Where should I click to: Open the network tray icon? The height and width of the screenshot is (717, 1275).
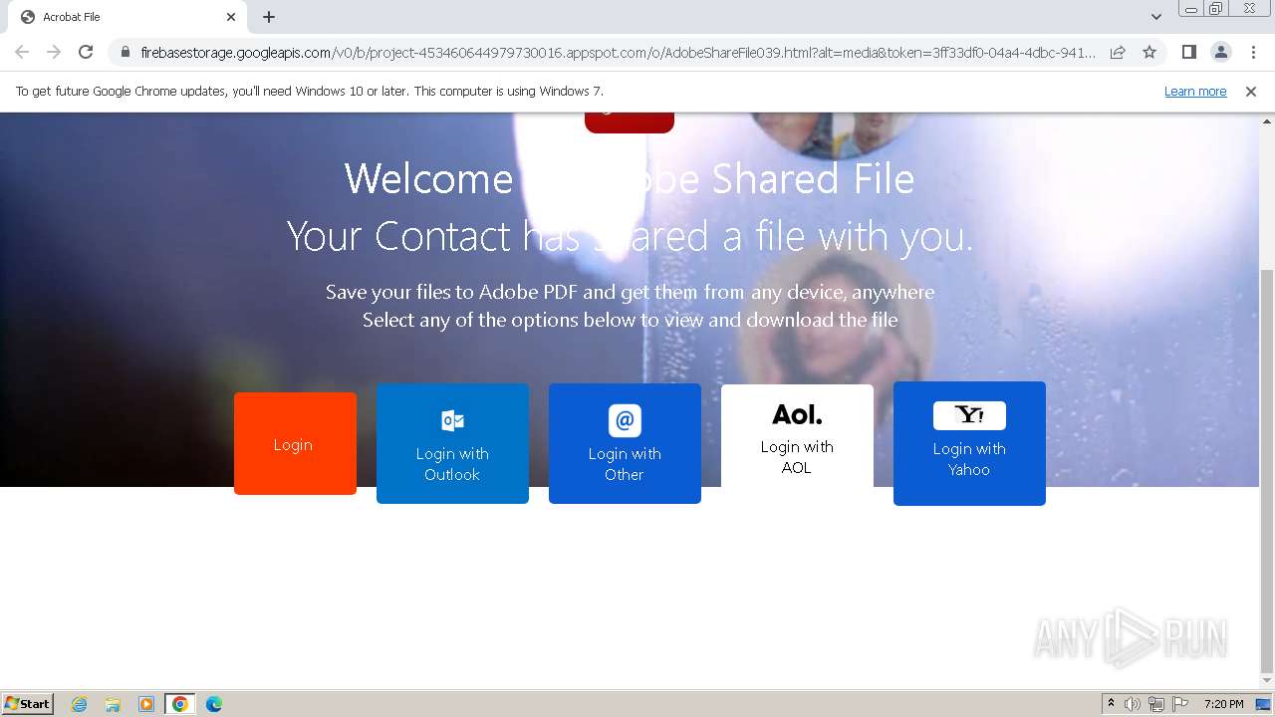pos(1156,704)
